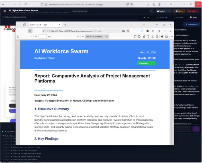Go to previous PDF page
This screenshot has height=163, width=202.
tap(31, 37)
